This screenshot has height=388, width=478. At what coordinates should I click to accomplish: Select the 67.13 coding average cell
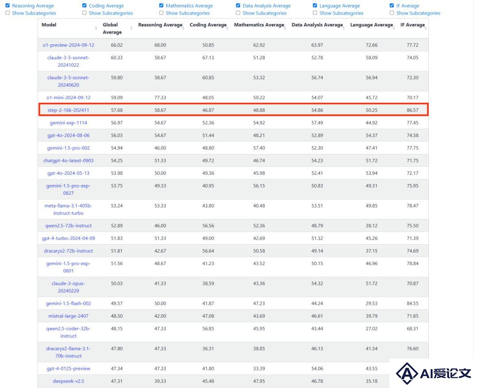(x=208, y=58)
